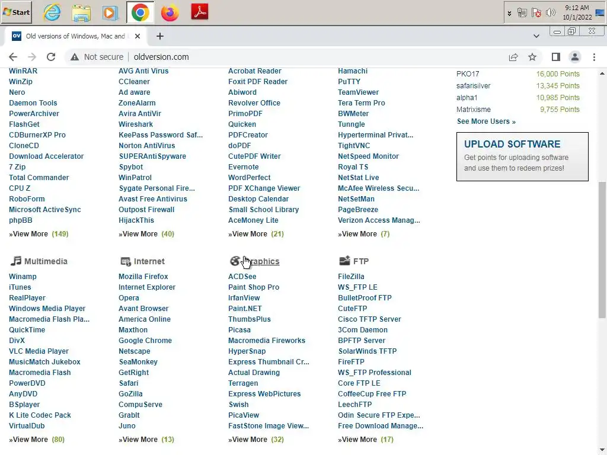
Task: Open the FileZilla link
Action: pyautogui.click(x=351, y=277)
